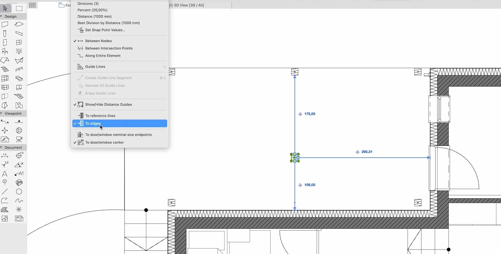
Task: Select the Wall tool
Action: click(x=5, y=25)
